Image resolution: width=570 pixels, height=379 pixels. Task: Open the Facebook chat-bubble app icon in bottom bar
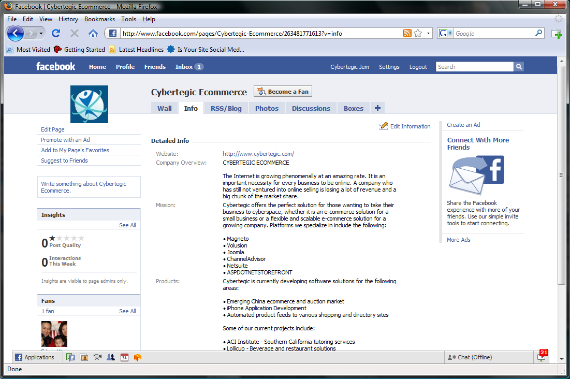pyautogui.click(x=70, y=357)
